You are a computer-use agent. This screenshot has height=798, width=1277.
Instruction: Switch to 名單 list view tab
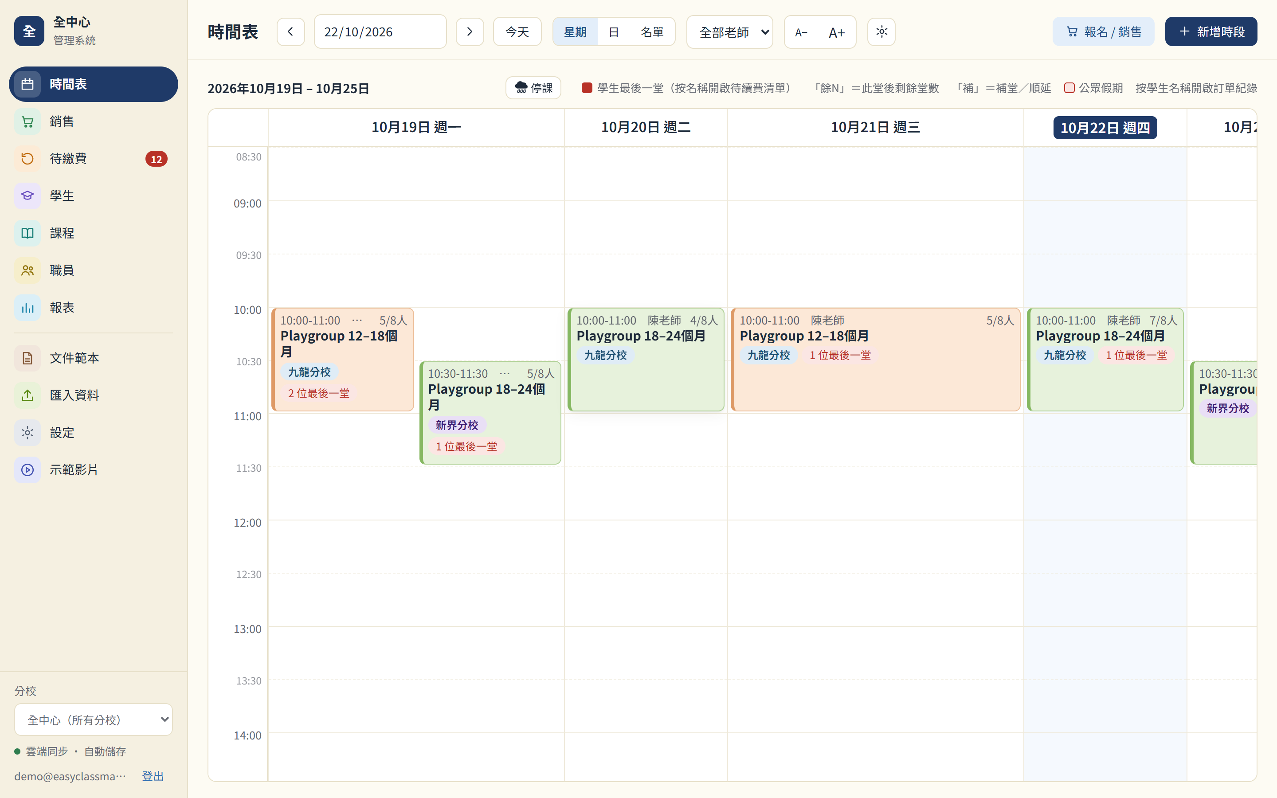tap(652, 32)
